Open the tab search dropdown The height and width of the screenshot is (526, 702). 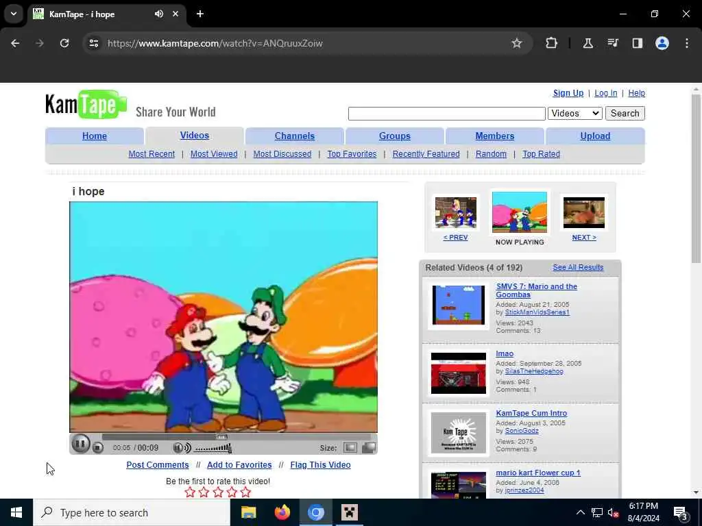pos(14,14)
